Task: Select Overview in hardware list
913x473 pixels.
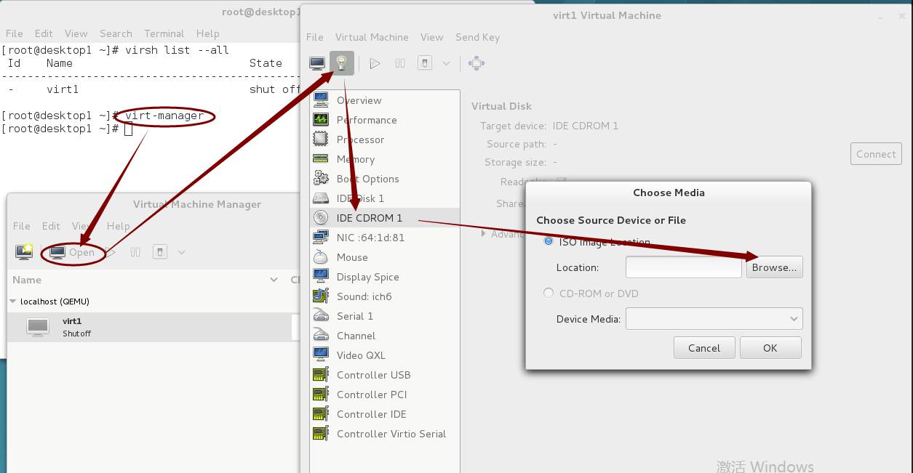Action: pos(385,100)
